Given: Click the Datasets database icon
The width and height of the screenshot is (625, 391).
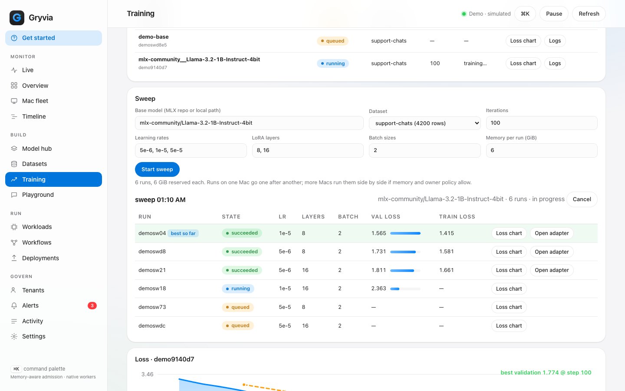Looking at the screenshot, I should [x=14, y=164].
